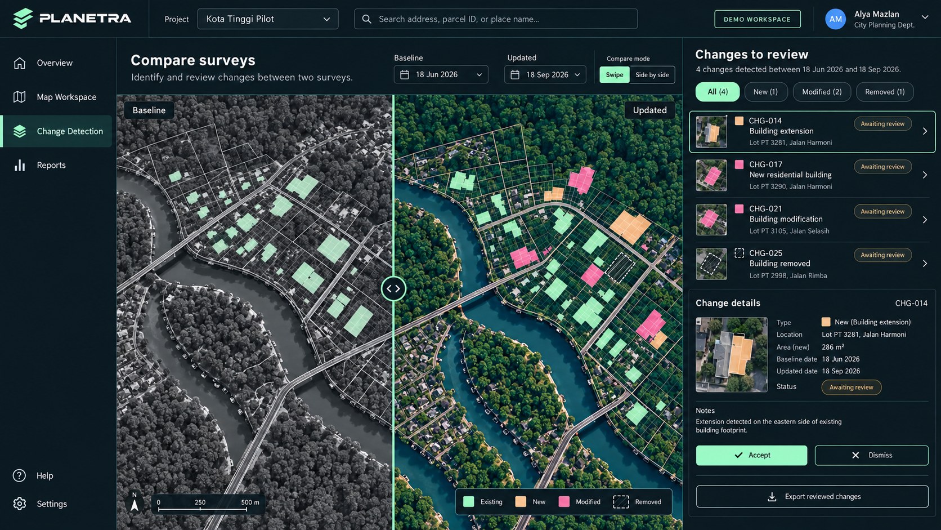941x530 pixels.
Task: Open the Baseline date 18 Jun 2026 dropdown
Action: point(441,74)
